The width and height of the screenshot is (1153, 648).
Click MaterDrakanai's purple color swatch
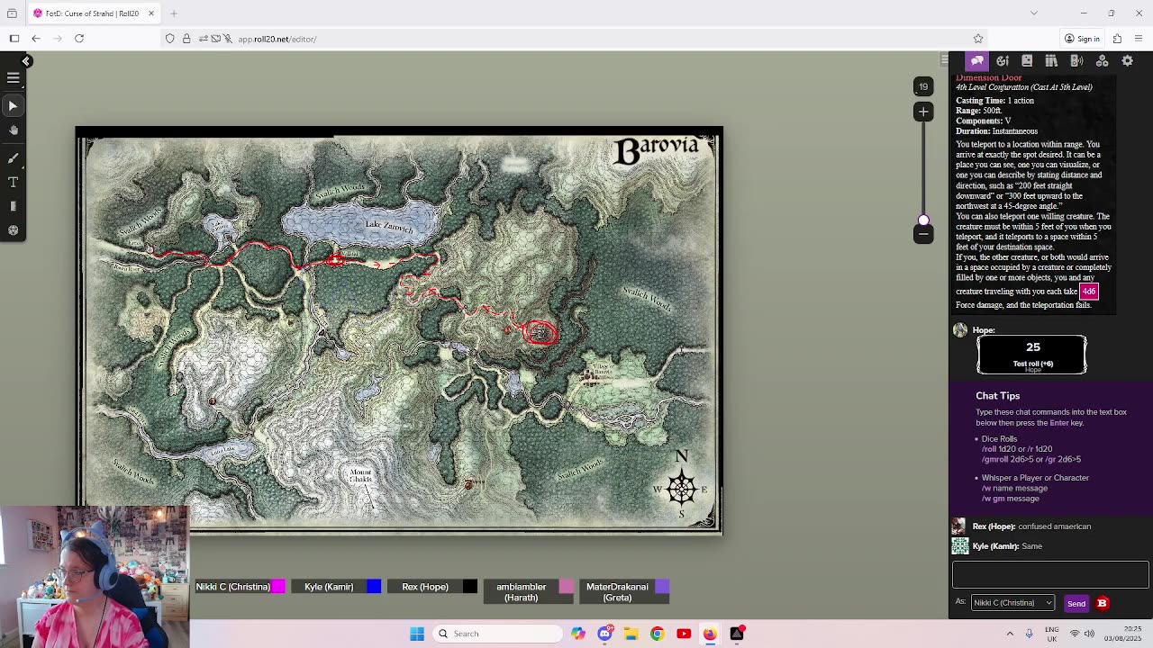pos(662,587)
